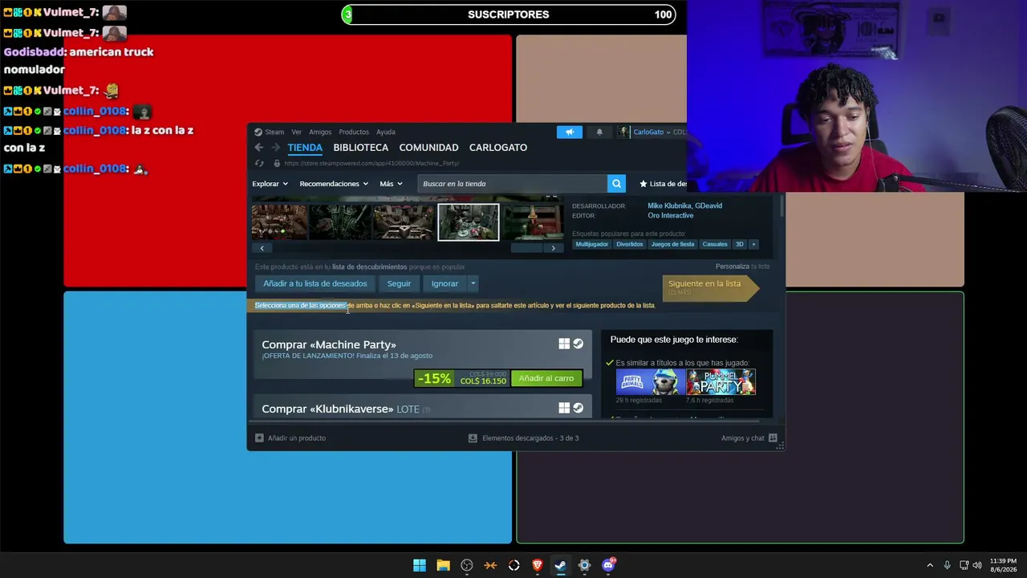The image size is (1027, 578).
Task: Focus the Buscar en la tienda search field
Action: click(x=513, y=184)
